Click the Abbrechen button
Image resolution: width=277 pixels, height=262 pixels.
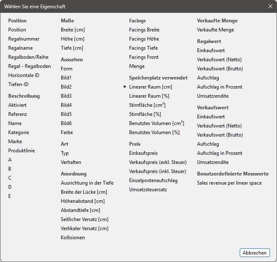(x=255, y=253)
